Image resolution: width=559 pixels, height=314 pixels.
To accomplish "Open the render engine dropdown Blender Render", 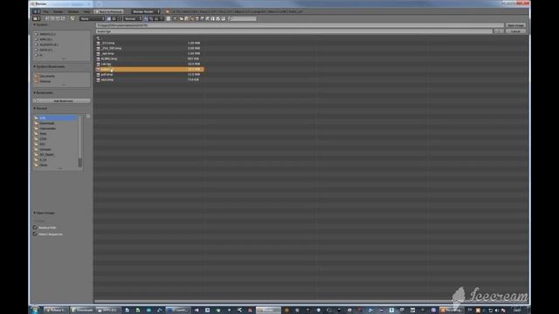I will 146,11.
